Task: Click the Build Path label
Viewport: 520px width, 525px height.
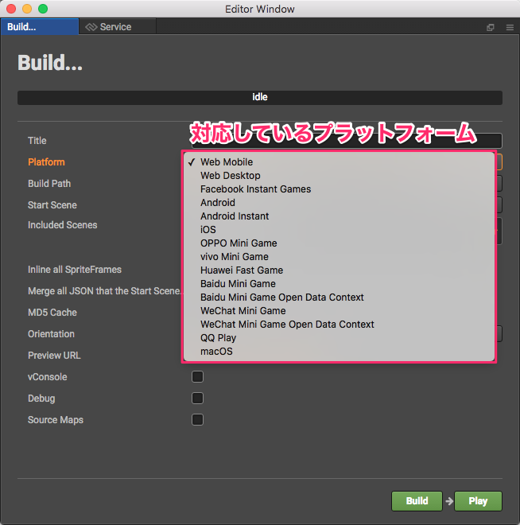Action: (x=49, y=184)
